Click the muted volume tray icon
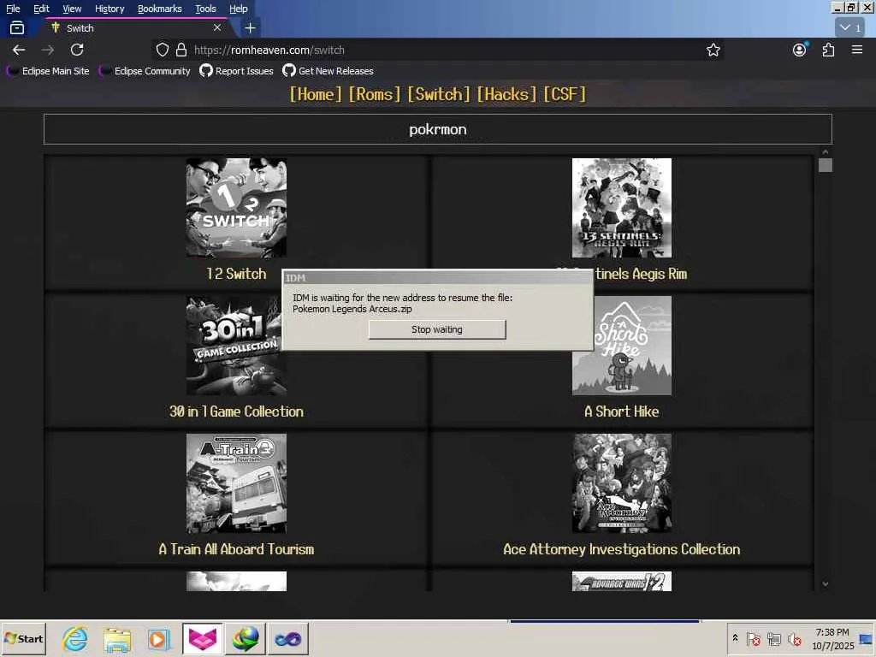 click(795, 638)
